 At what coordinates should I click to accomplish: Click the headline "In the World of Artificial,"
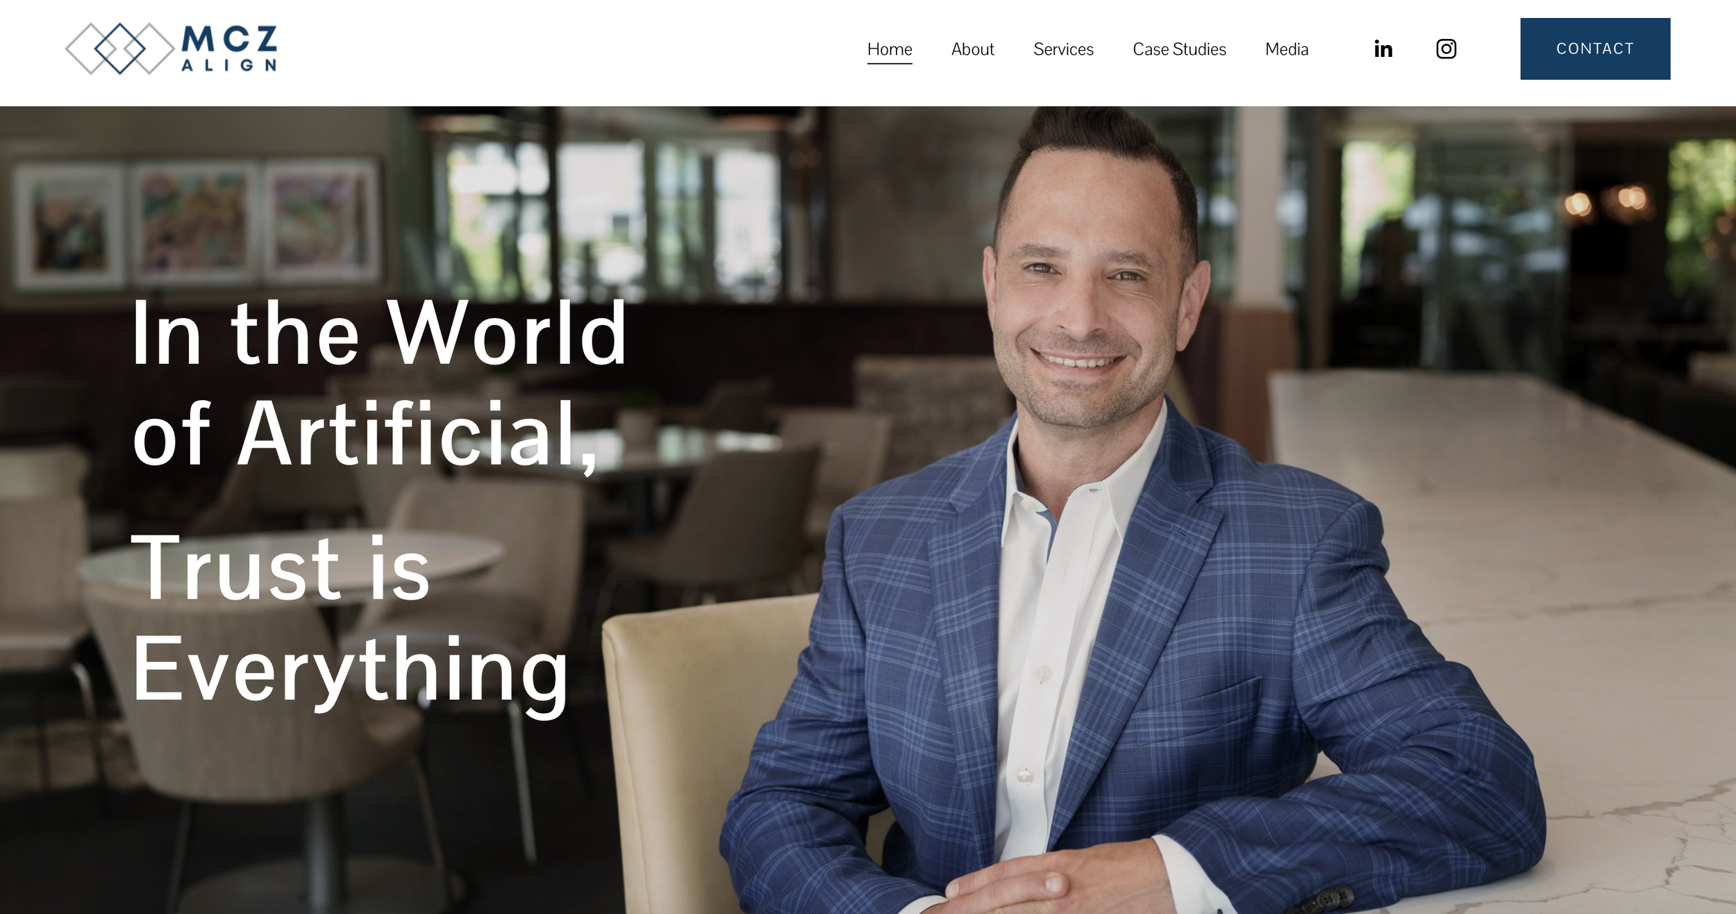379,384
